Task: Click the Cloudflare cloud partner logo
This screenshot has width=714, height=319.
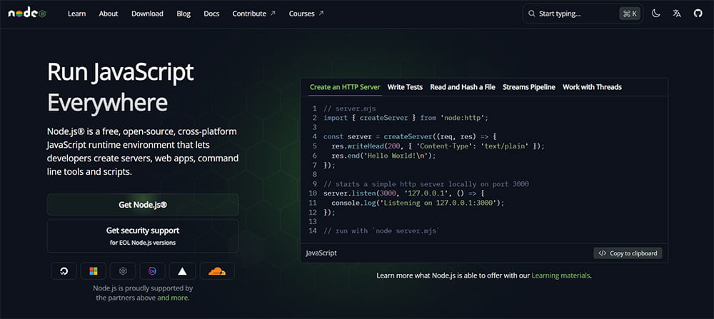Action: 217,270
